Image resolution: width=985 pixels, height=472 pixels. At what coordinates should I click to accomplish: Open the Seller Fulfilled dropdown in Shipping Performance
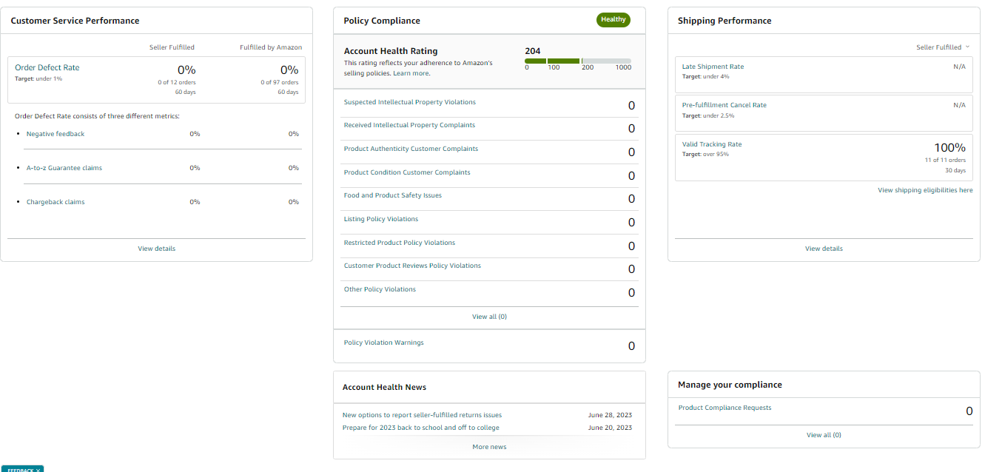click(x=943, y=47)
